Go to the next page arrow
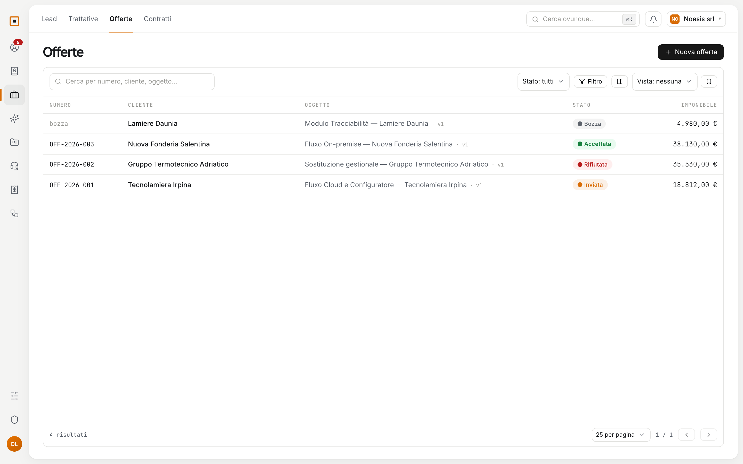The image size is (743, 464). (709, 435)
